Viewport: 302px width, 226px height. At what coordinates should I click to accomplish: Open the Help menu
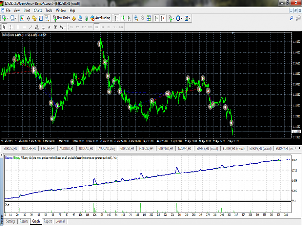(x=72, y=11)
